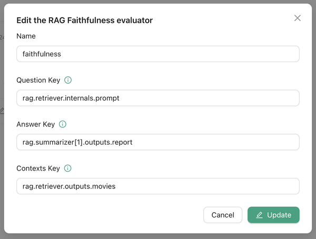Click the "Contexts Key" label text
This screenshot has width=316, height=239.
point(38,168)
